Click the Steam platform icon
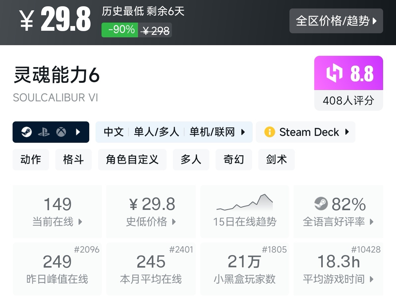The width and height of the screenshot is (396, 304). [27, 132]
